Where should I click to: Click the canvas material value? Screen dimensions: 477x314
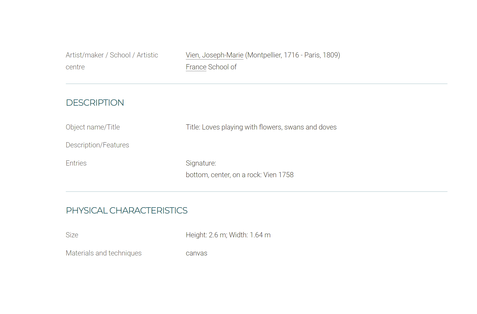click(x=196, y=253)
